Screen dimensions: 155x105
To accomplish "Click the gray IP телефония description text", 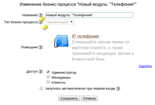I will tap(103, 50).
